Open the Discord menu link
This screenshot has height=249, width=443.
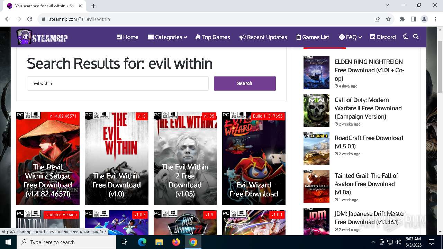[x=383, y=37]
